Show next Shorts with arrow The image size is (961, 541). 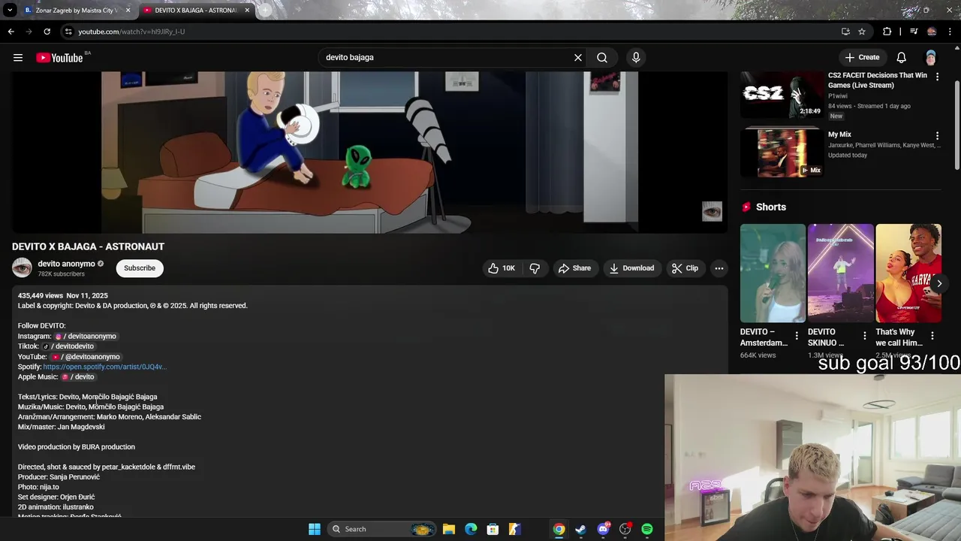tap(939, 283)
